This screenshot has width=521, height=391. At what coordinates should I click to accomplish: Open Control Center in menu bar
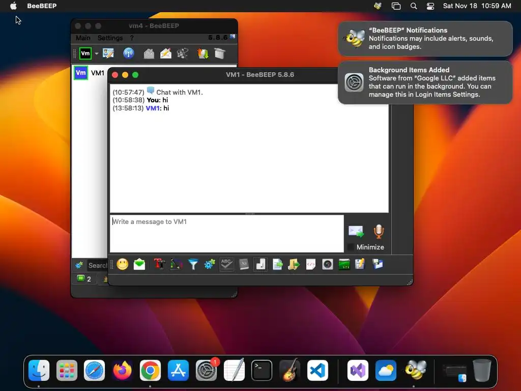pyautogui.click(x=430, y=6)
